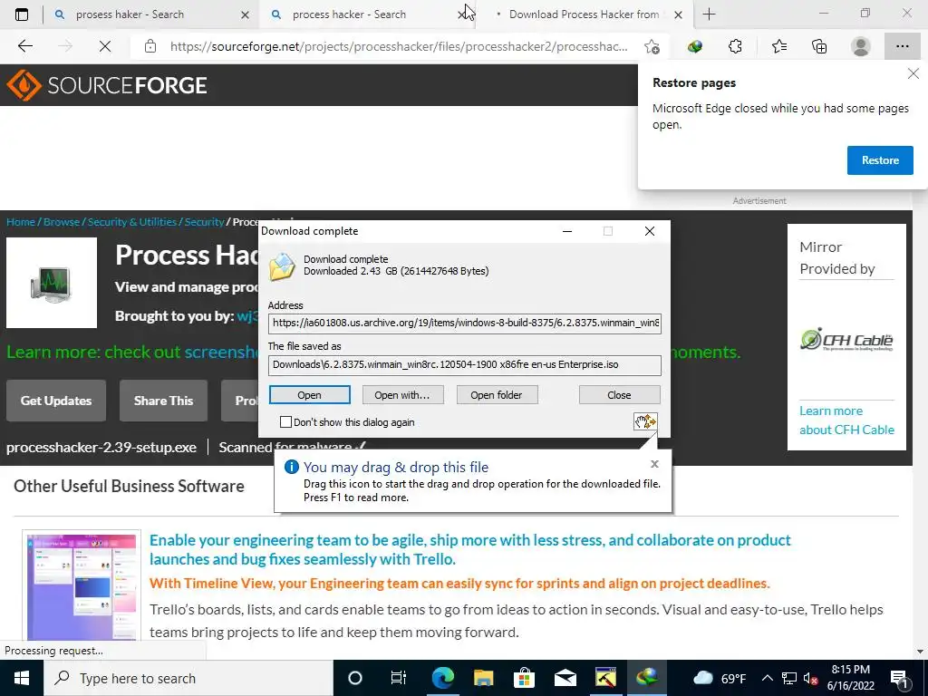Open the Trello ad headline link
928x696 pixels.
pyautogui.click(x=470, y=549)
